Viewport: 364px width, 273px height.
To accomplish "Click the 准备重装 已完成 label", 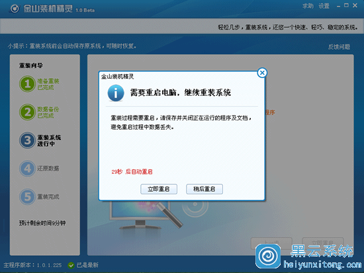I will (x=48, y=84).
